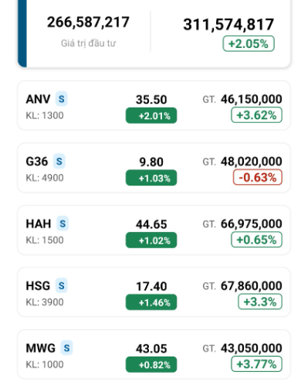Select the ANV +2.01% price change badge
308x382 pixels.
(151, 116)
